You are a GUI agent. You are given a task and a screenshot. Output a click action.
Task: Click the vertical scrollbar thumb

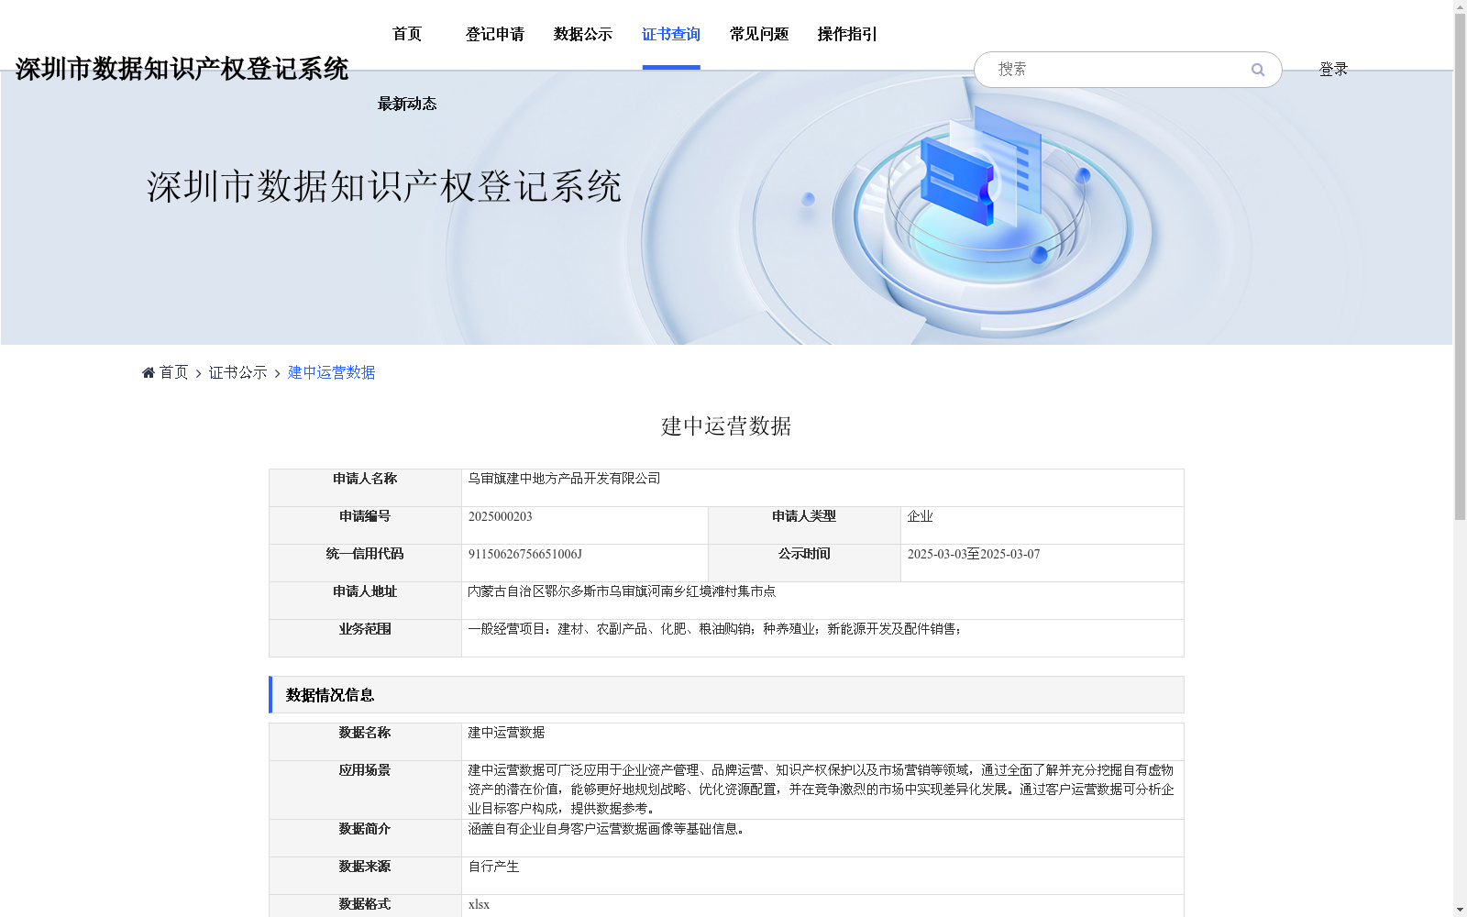(x=1460, y=266)
